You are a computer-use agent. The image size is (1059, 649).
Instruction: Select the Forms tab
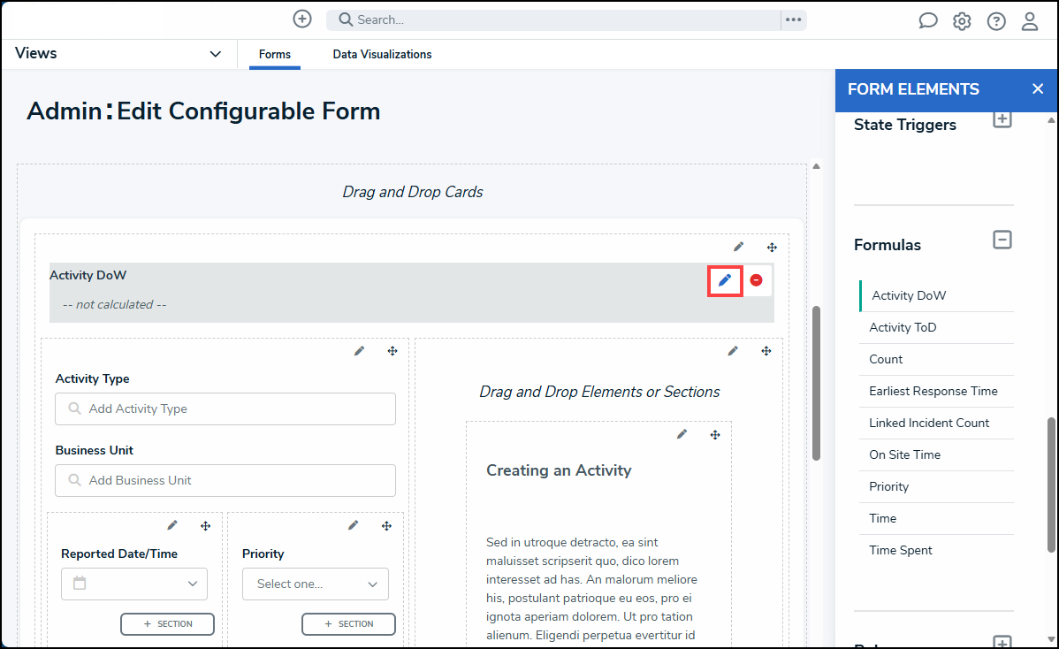coord(275,55)
